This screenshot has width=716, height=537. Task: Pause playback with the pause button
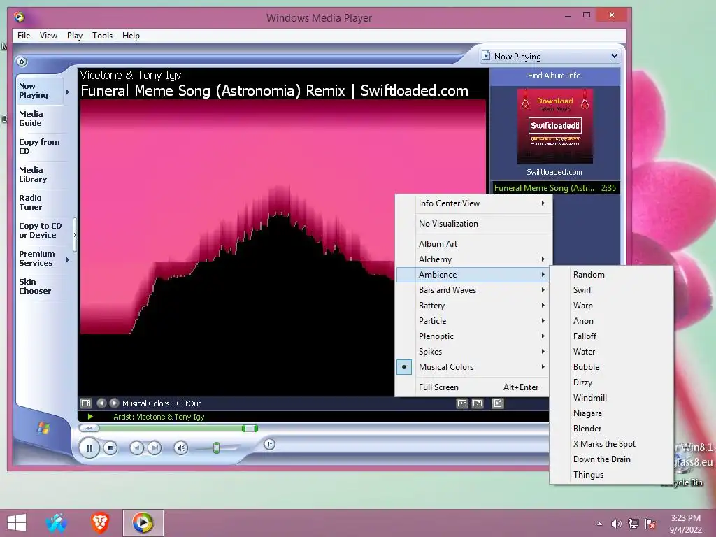point(89,448)
